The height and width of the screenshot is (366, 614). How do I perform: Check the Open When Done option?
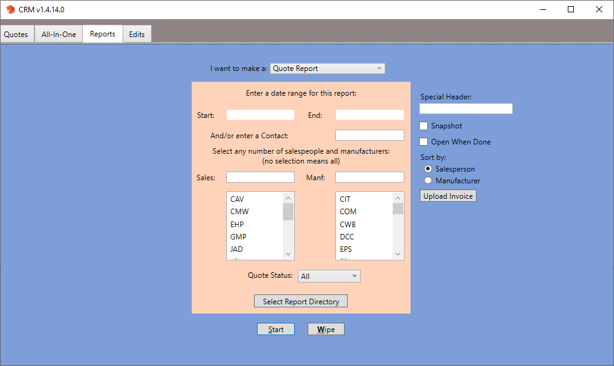tap(424, 141)
